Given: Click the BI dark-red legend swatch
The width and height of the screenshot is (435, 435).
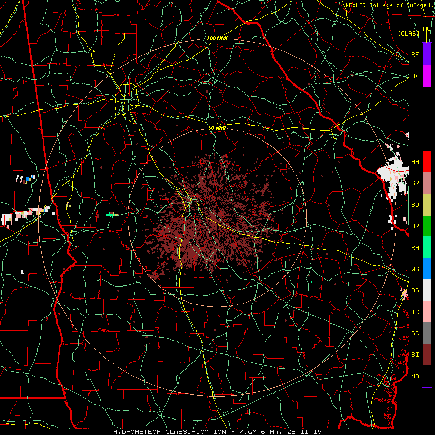Looking at the screenshot, I should pos(427,355).
